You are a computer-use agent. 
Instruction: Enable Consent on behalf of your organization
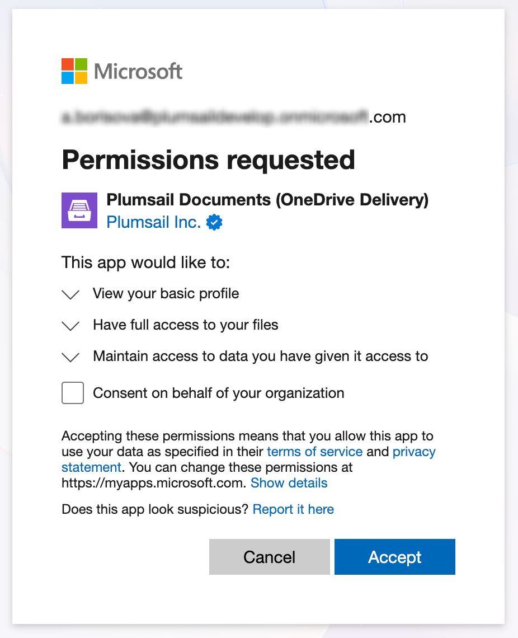click(72, 392)
